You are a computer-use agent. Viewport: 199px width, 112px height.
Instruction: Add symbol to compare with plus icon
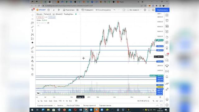(49, 10)
